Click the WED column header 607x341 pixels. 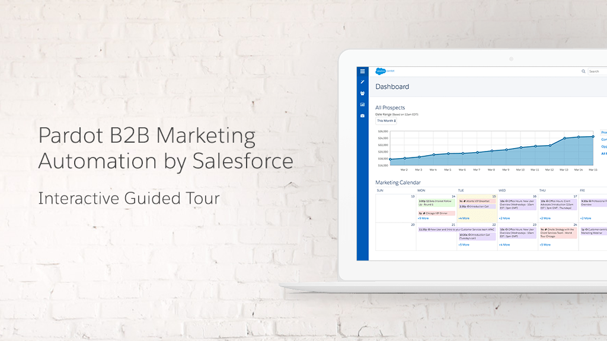pos(503,191)
